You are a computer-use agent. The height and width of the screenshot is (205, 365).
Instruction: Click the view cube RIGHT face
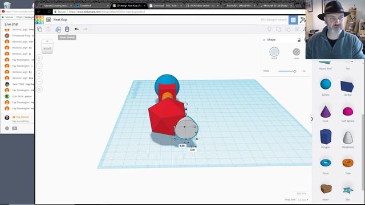coord(47,48)
